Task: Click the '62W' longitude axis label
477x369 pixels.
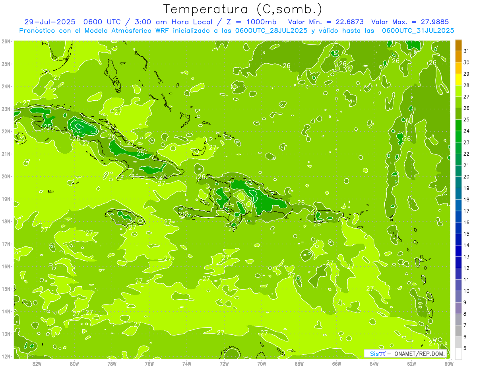Action: (411, 363)
